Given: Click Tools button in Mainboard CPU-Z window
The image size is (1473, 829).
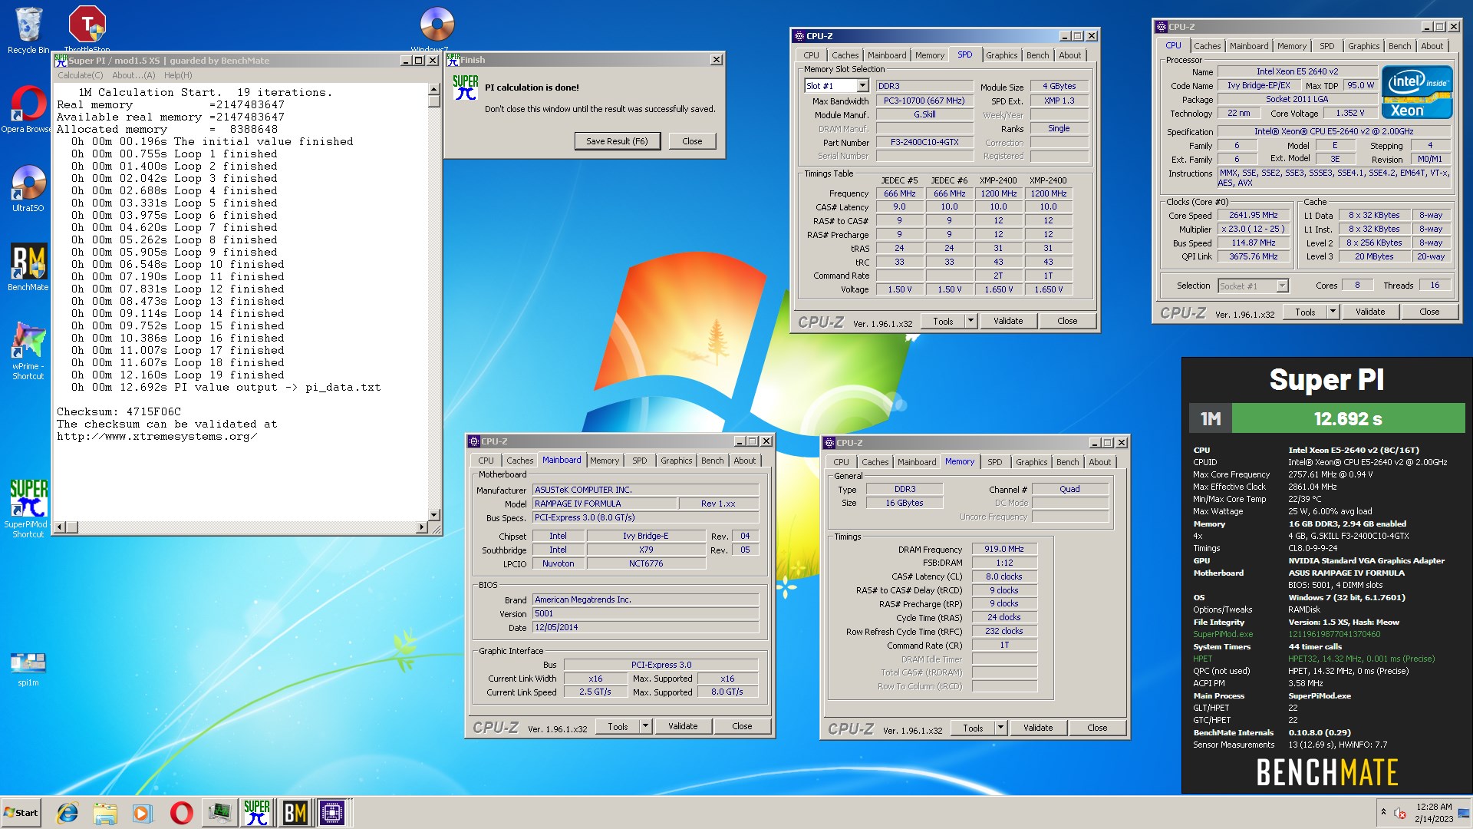Looking at the screenshot, I should (x=618, y=726).
